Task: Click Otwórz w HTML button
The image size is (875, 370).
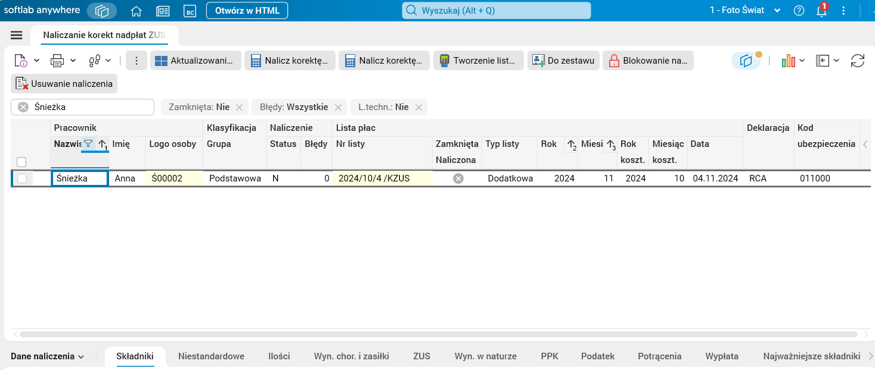Action: point(247,11)
